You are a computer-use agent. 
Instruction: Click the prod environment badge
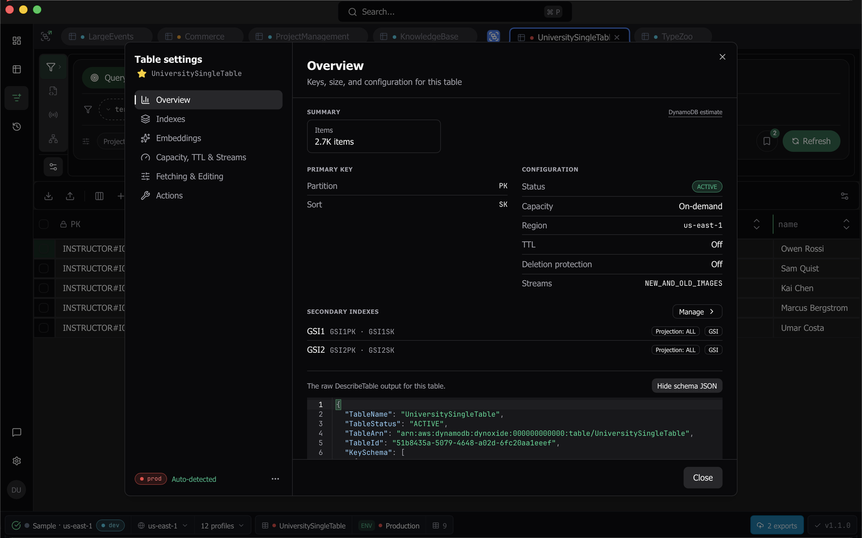151,479
